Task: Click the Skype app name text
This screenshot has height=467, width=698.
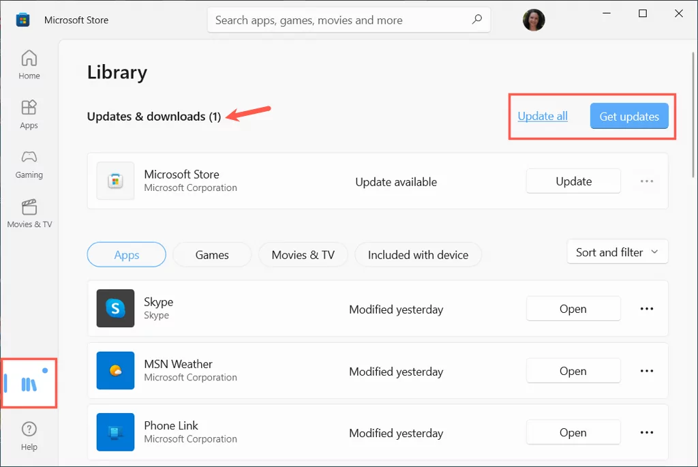Action: point(158,302)
